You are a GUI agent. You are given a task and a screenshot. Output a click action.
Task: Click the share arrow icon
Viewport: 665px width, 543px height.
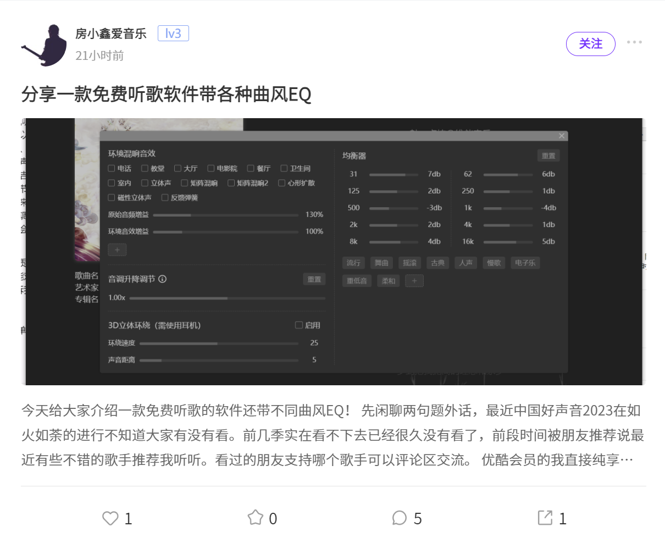(545, 518)
